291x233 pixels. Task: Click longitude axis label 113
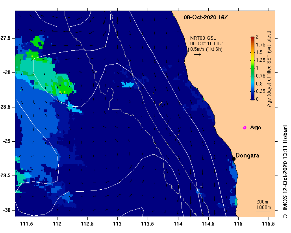point(117,224)
